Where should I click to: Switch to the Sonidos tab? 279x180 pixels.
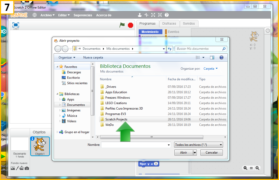(x=189, y=24)
